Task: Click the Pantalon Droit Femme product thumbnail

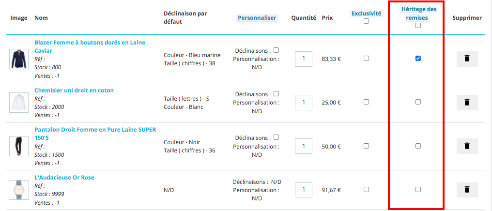Action: pos(16,146)
